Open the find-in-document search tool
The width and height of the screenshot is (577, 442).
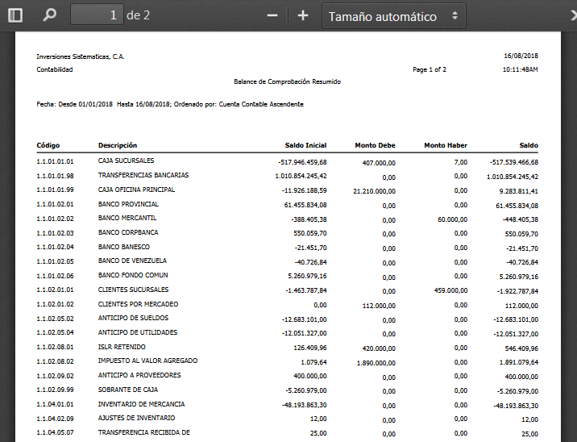click(50, 15)
